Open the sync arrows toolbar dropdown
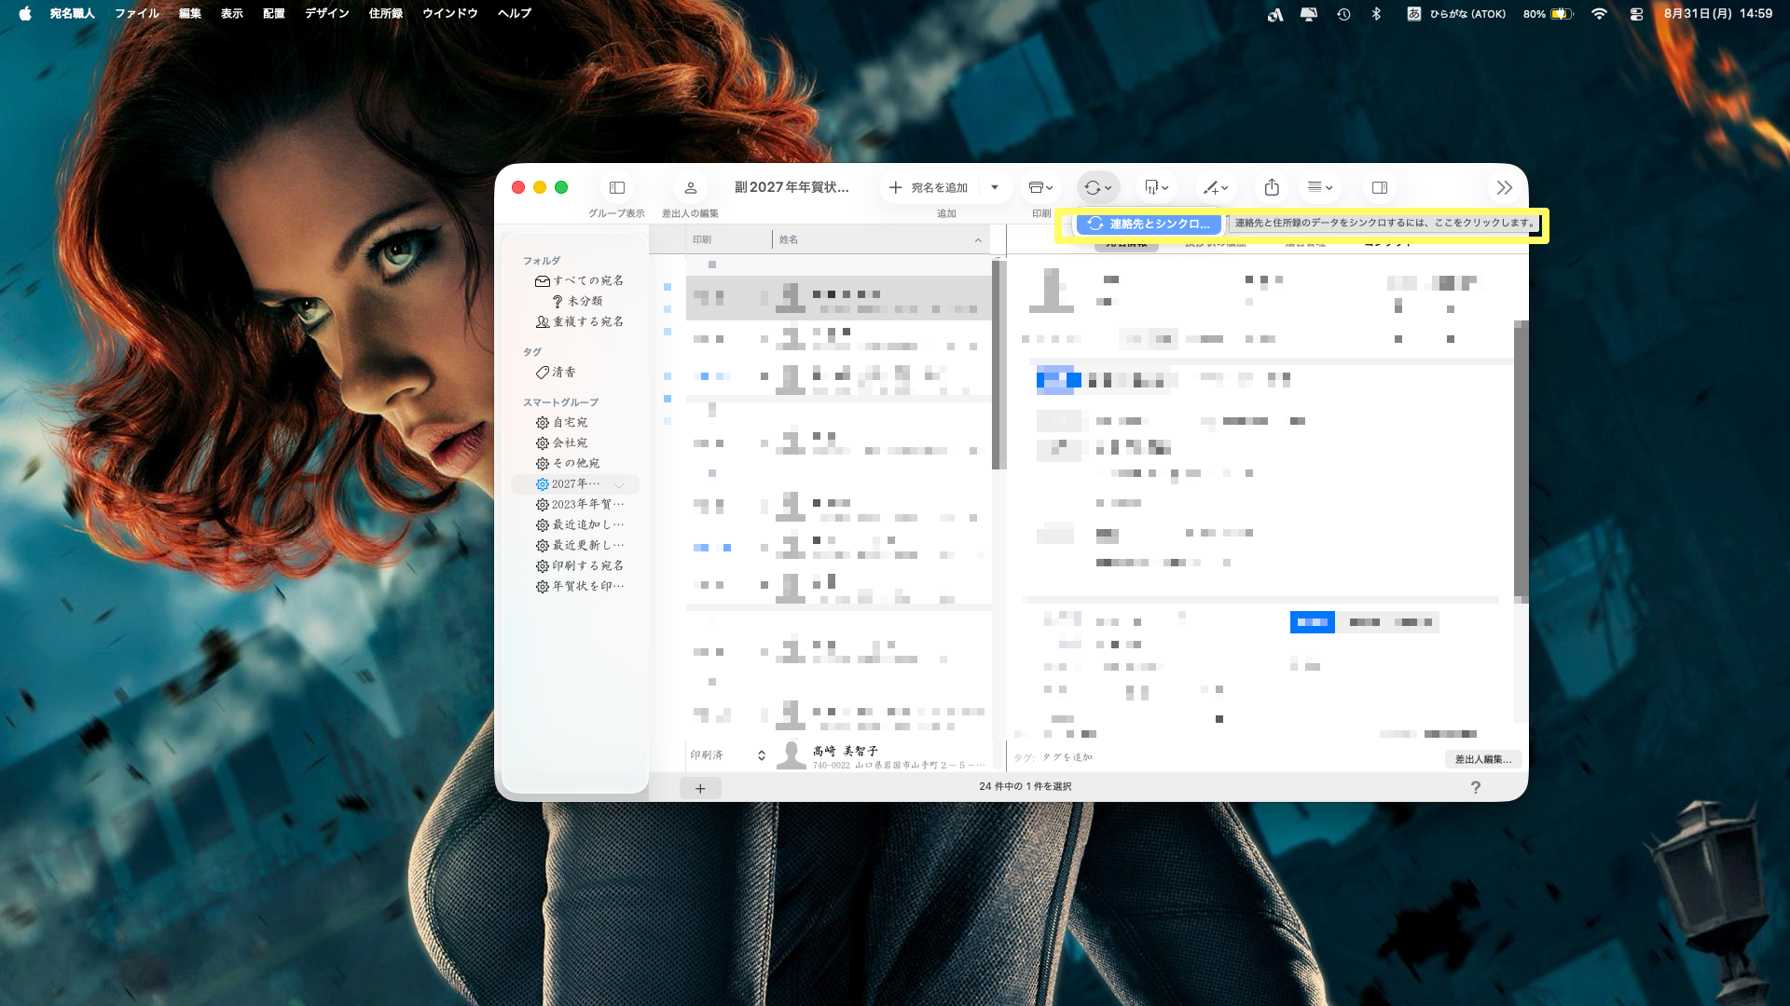Viewport: 1790px width, 1006px height. click(x=1098, y=187)
